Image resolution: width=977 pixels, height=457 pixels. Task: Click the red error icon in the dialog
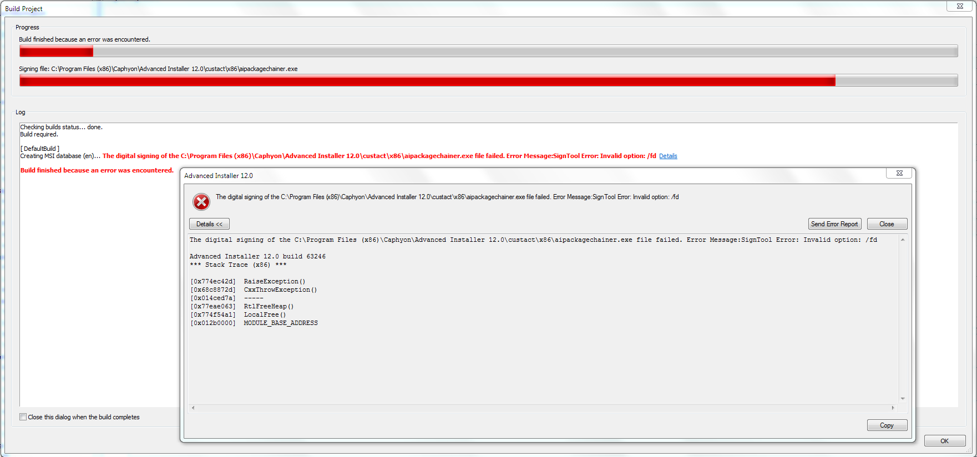pyautogui.click(x=201, y=202)
